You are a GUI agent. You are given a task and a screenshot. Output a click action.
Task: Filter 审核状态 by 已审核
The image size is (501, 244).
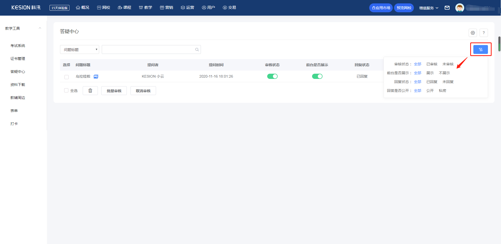(432, 64)
